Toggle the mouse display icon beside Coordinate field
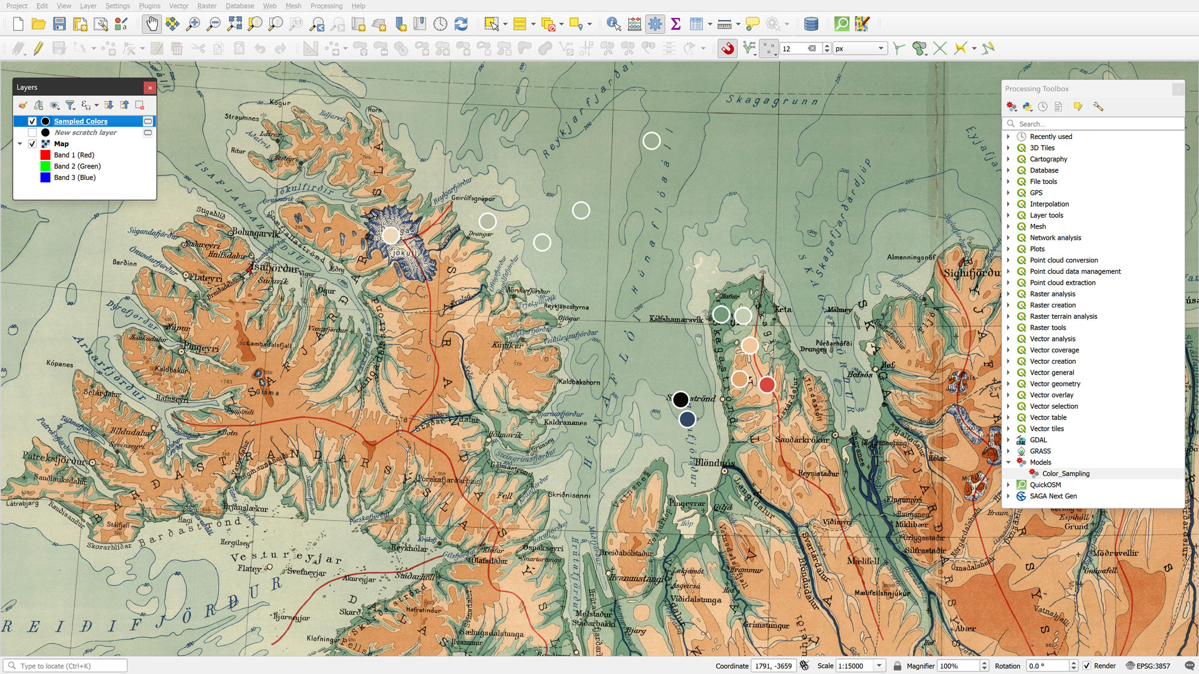The height and width of the screenshot is (674, 1199). click(804, 666)
